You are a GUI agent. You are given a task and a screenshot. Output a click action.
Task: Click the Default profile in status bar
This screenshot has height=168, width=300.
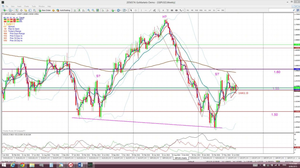191,162
